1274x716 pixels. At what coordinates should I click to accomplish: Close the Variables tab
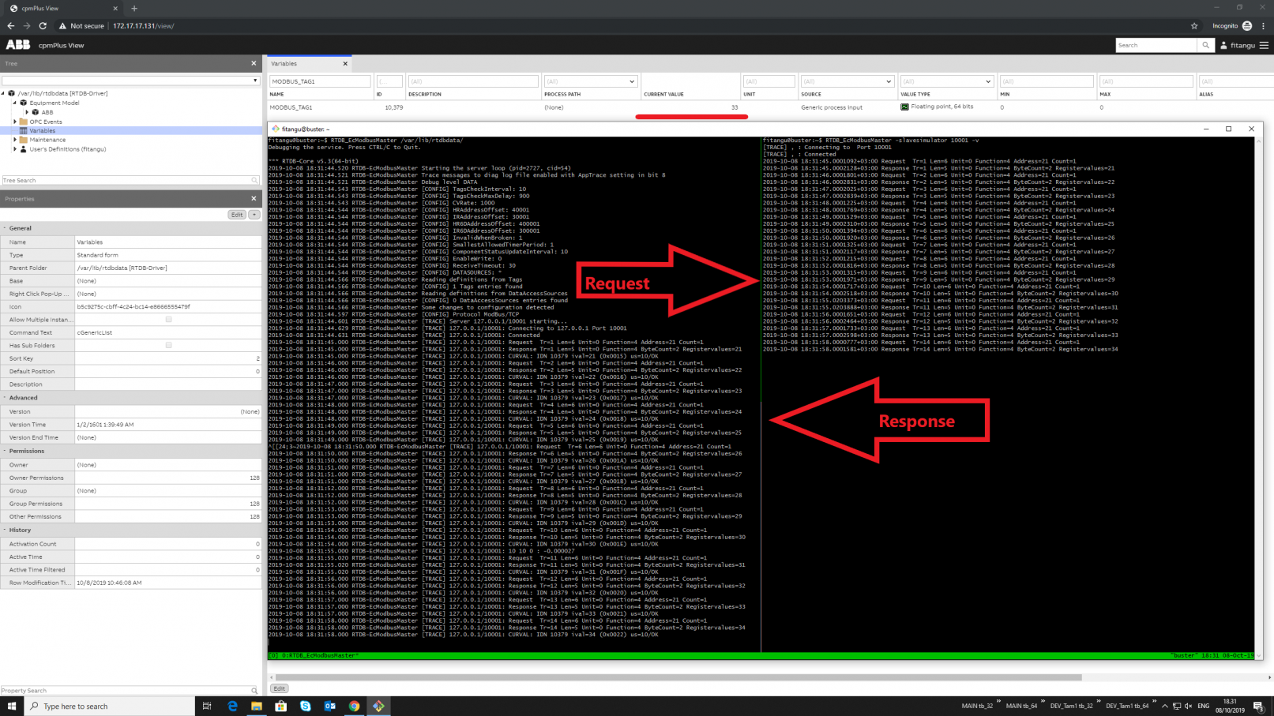(345, 64)
